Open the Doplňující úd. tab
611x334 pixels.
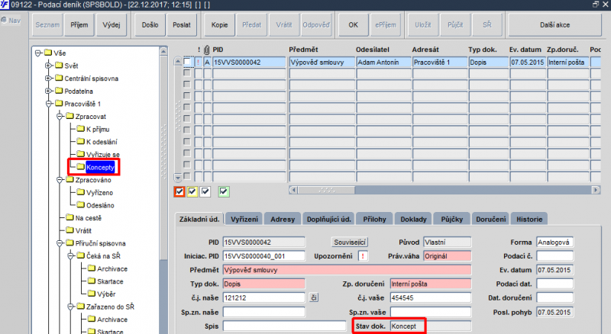[328, 219]
